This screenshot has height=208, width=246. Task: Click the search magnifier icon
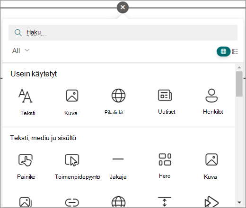[18, 33]
